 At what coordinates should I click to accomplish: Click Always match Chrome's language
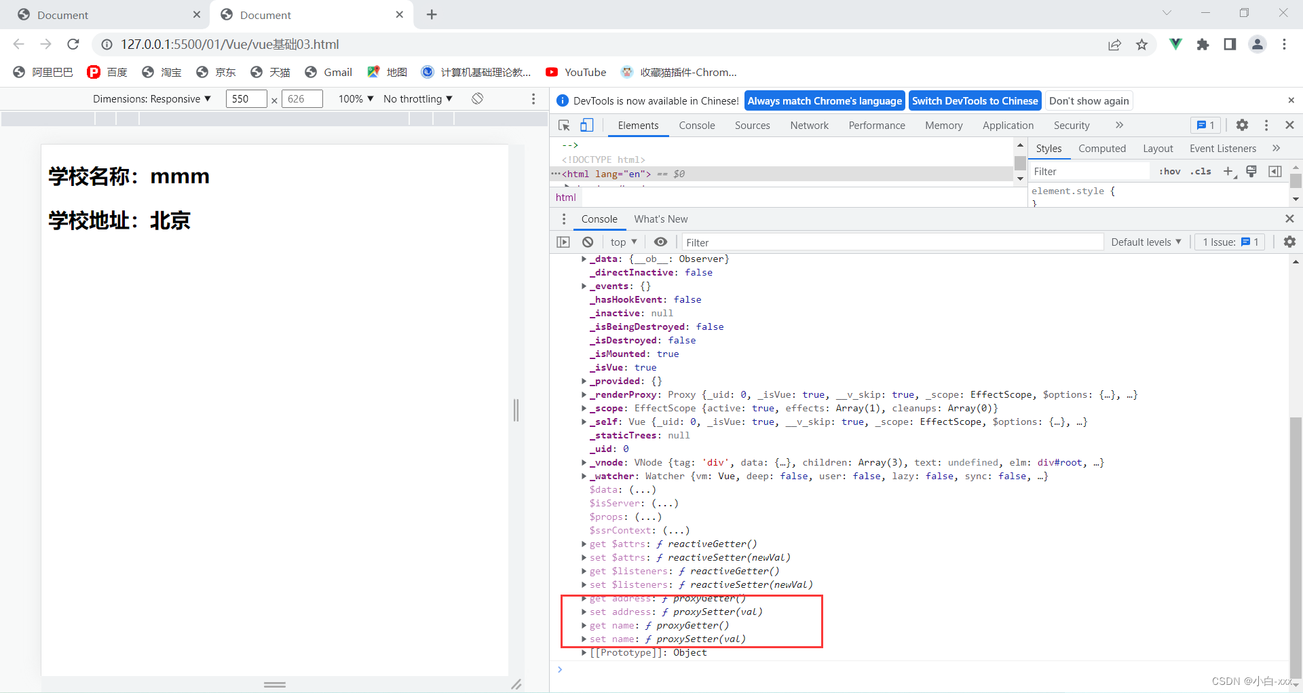825,100
